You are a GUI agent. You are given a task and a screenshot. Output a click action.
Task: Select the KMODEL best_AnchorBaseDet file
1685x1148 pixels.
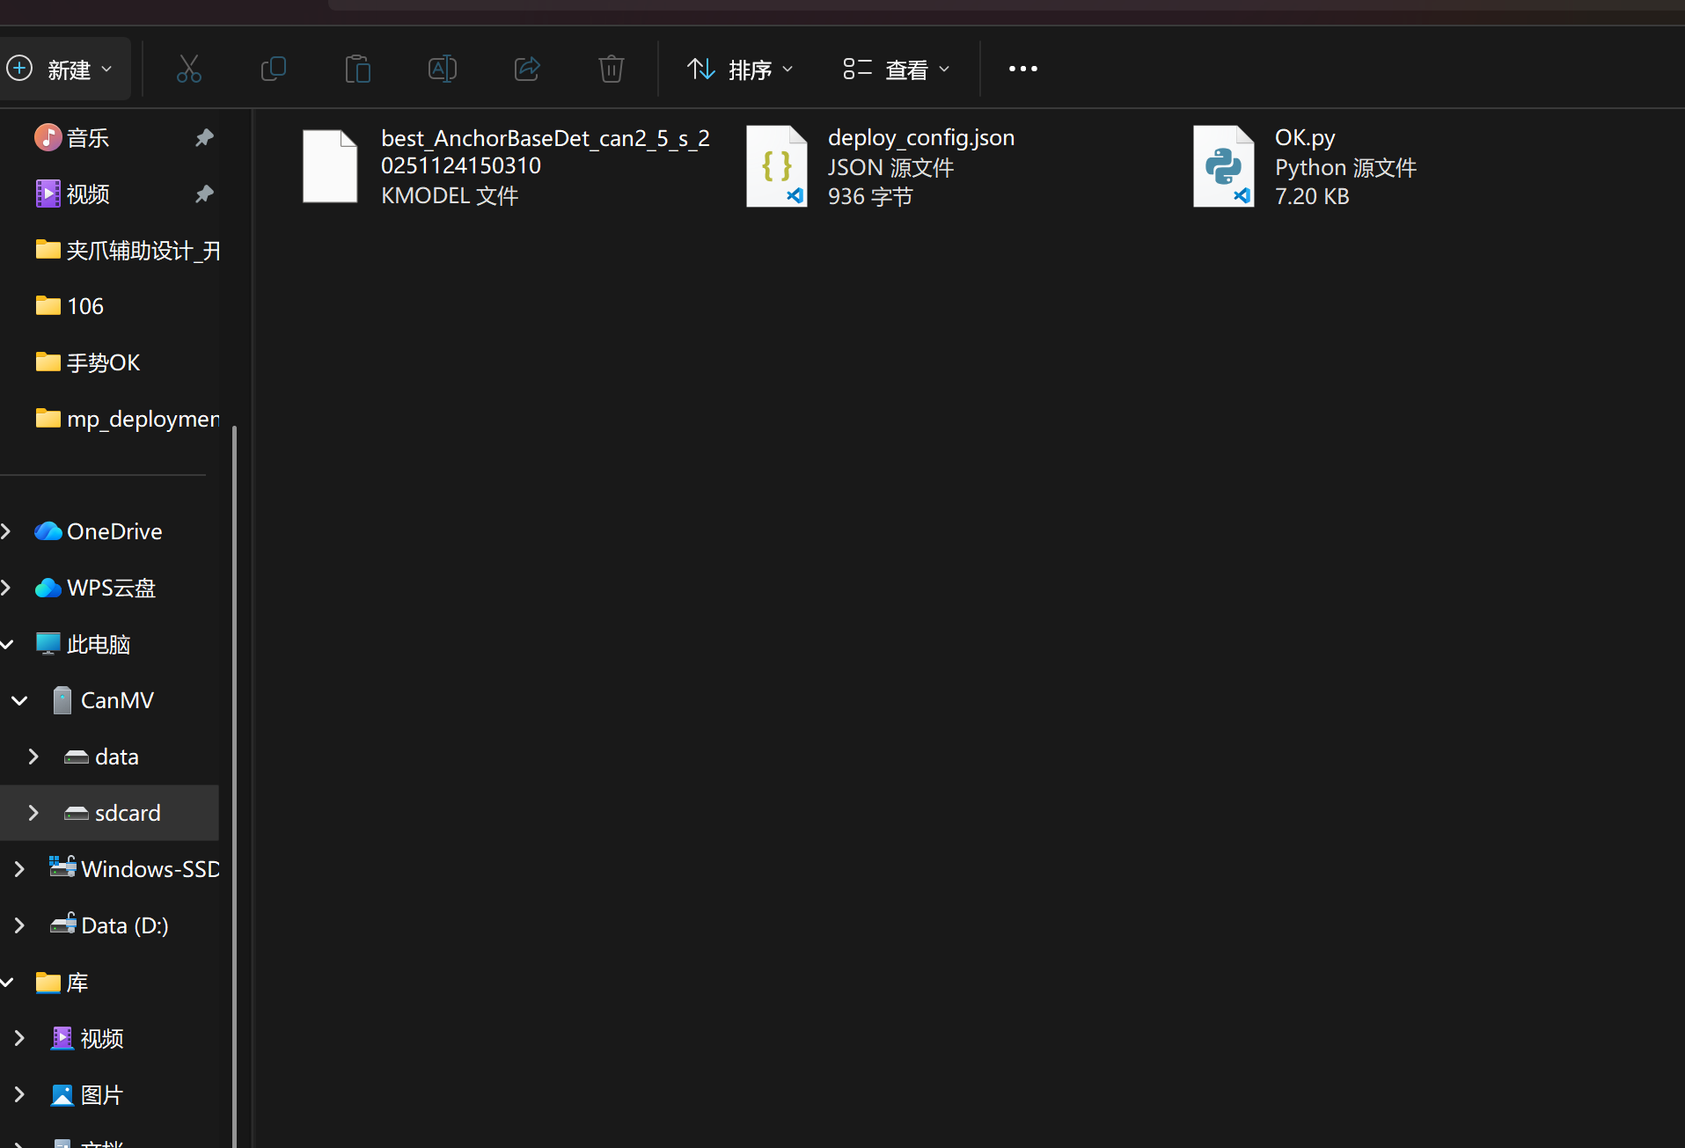[330, 166]
